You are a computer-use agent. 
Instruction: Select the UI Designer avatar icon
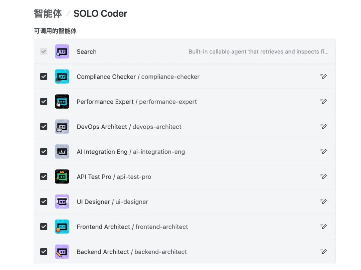pyautogui.click(x=62, y=201)
